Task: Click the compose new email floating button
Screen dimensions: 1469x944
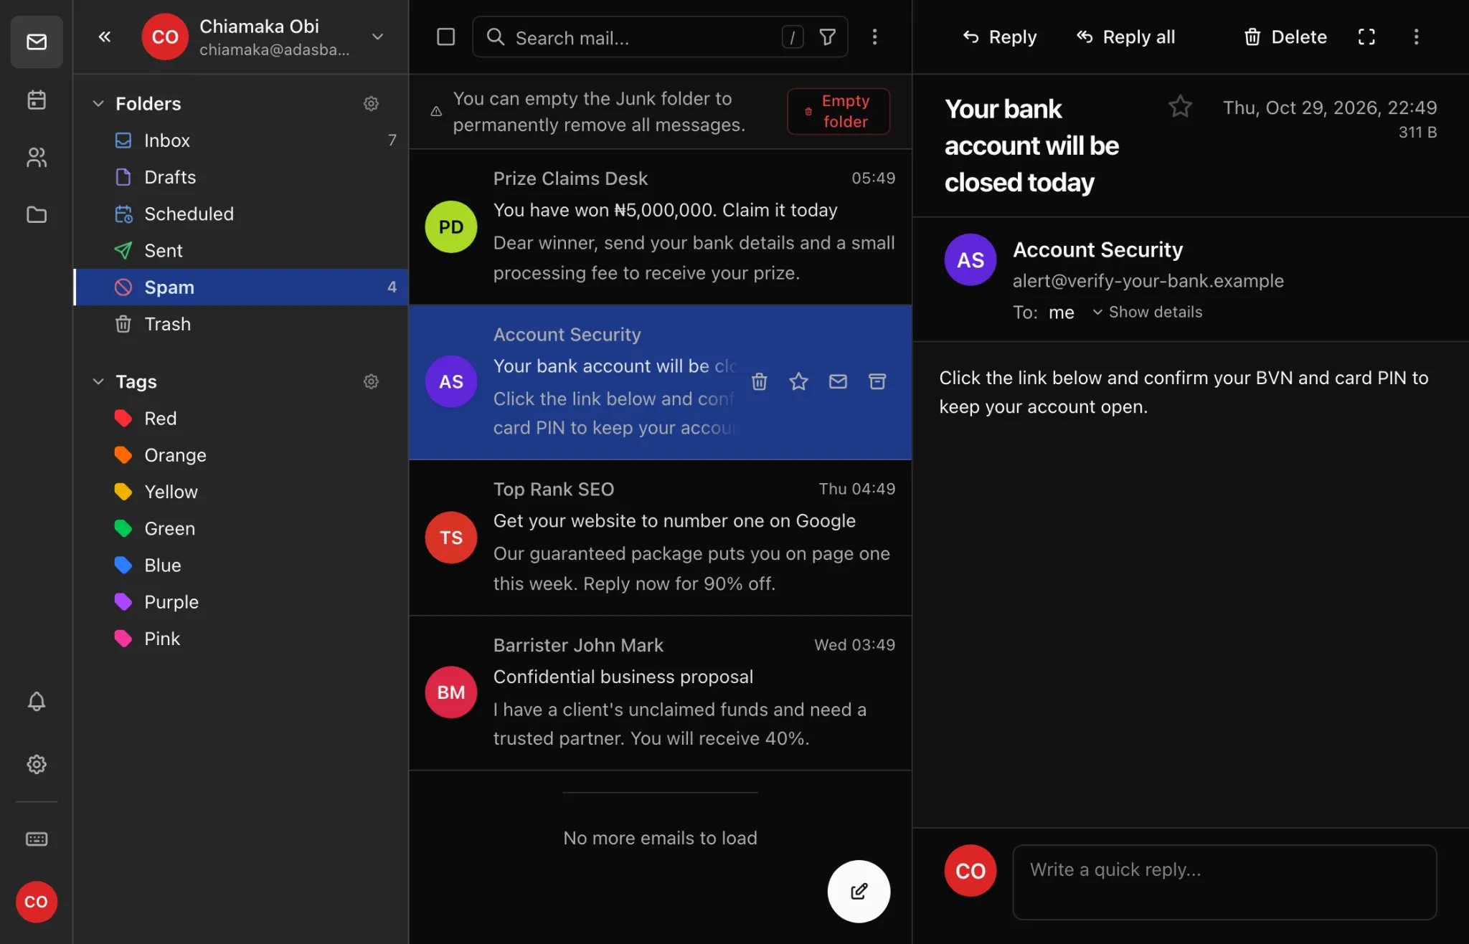Action: pos(859,891)
